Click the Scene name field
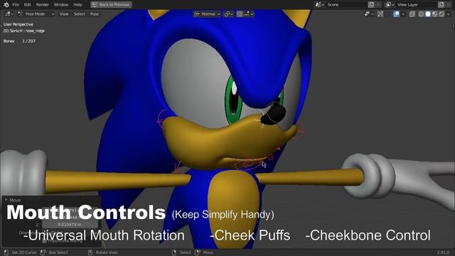 tap(346, 5)
